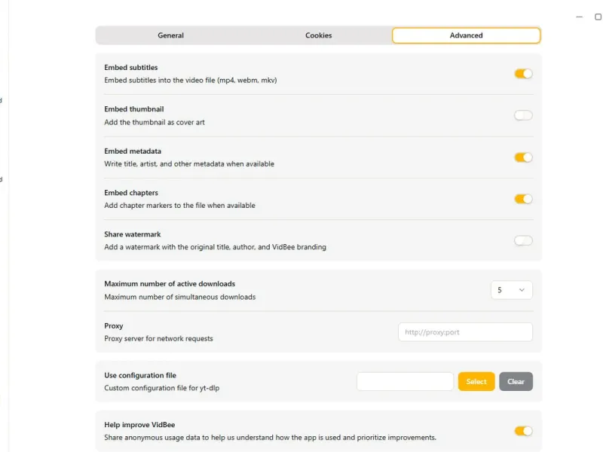The image size is (603, 452).
Task: Click the Proxy server input field
Action: (x=465, y=332)
